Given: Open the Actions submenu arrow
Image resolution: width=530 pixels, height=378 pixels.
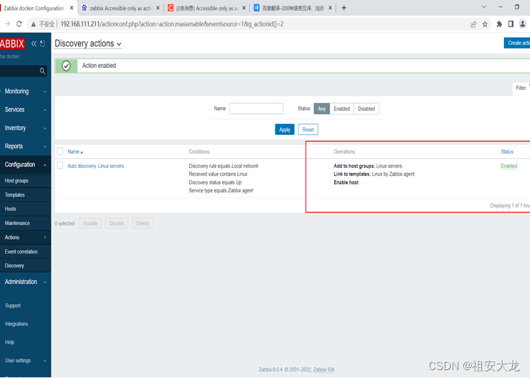Looking at the screenshot, I should point(45,238).
